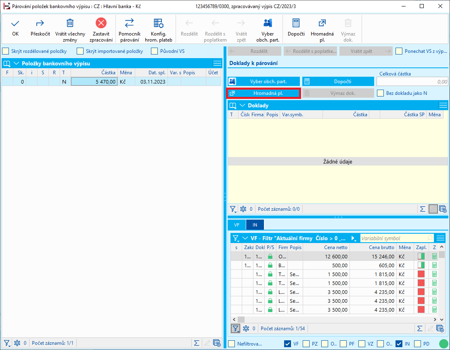
Task: Click the play arrow next to VF filter title
Action: pyautogui.click(x=354, y=238)
